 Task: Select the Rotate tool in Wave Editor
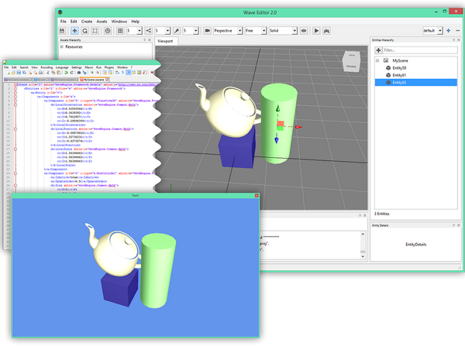(x=84, y=30)
